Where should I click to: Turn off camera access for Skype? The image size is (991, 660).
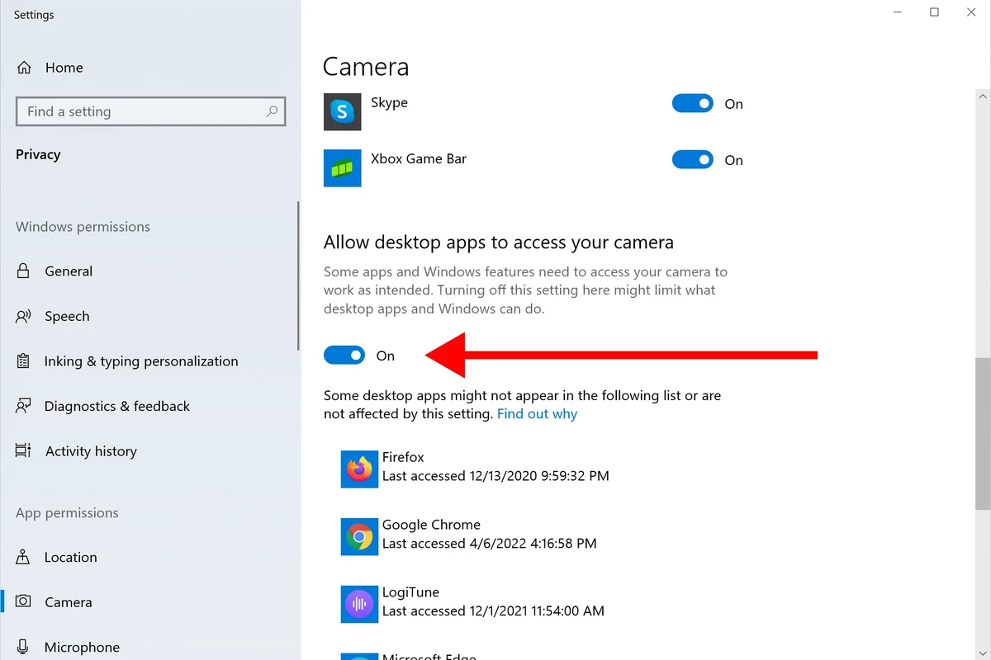click(x=692, y=103)
